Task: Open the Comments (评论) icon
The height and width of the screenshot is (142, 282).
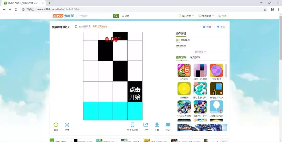Action: tap(168, 125)
